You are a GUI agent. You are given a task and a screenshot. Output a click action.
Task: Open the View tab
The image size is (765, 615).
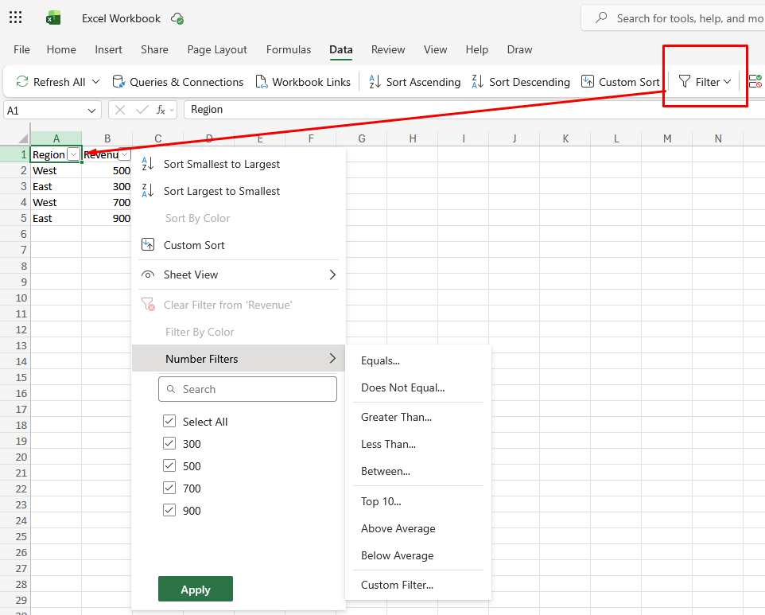(435, 50)
